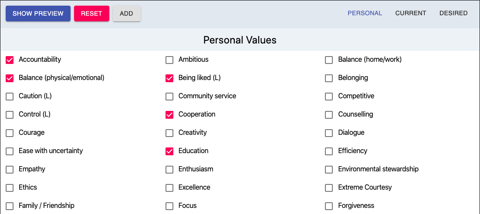This screenshot has height=214, width=480.
Task: Select the Courage checkbox
Action: [x=10, y=133]
